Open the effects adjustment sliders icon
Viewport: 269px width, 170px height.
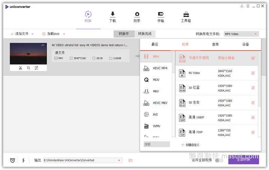pyautogui.click(x=36, y=68)
